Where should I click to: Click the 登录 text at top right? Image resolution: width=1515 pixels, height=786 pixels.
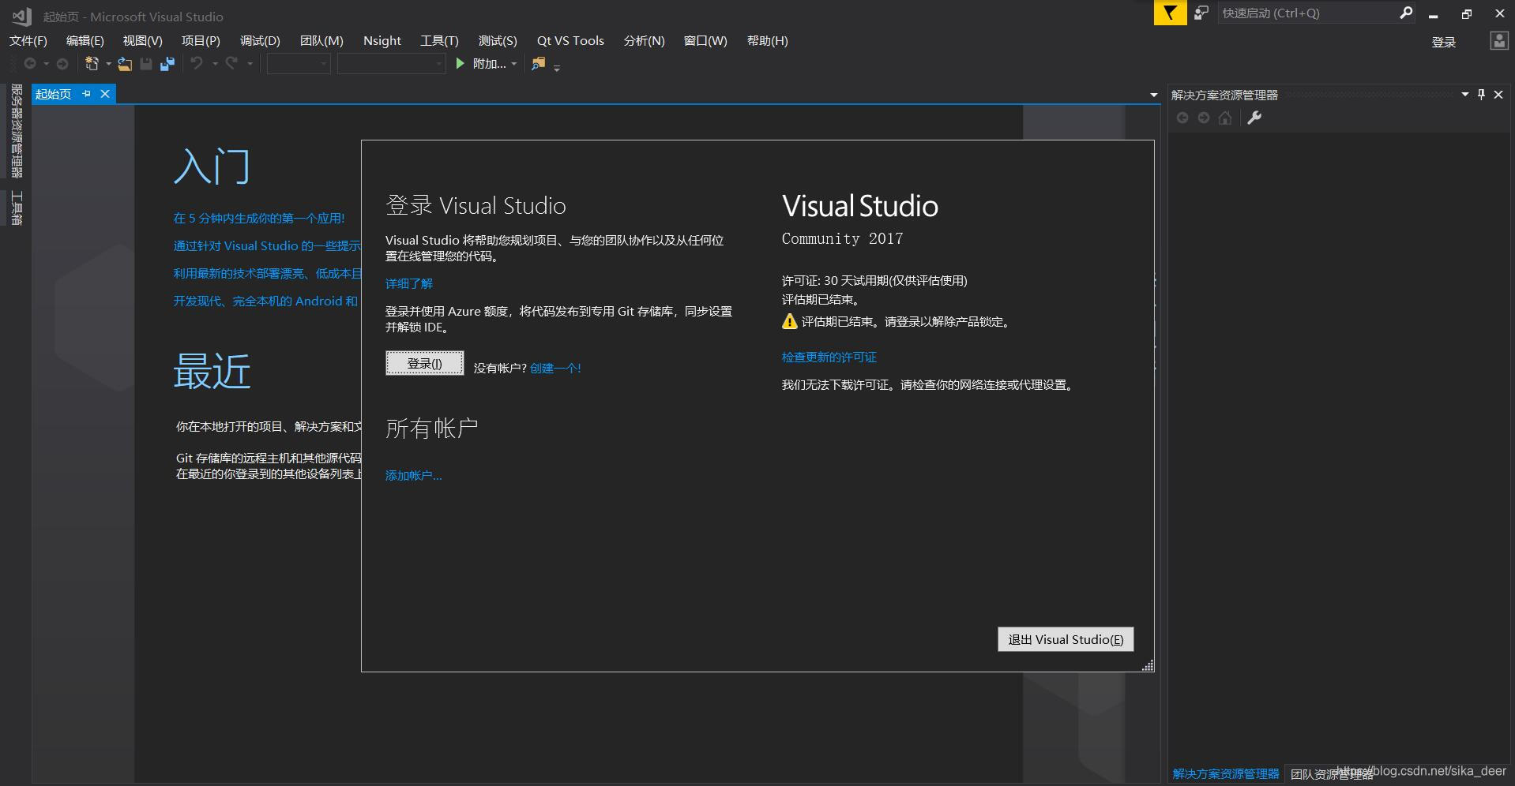(x=1444, y=42)
